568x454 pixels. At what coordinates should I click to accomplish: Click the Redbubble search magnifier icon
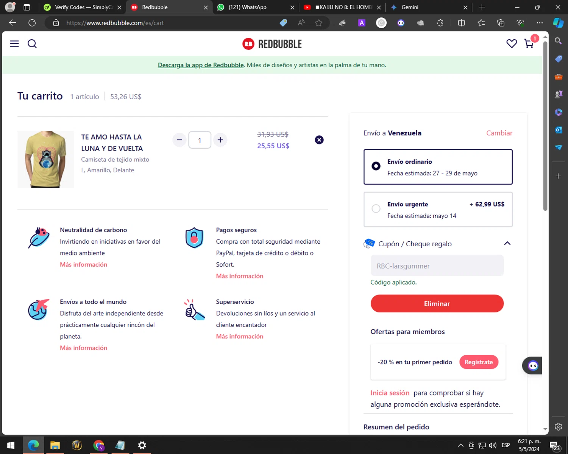pos(32,44)
